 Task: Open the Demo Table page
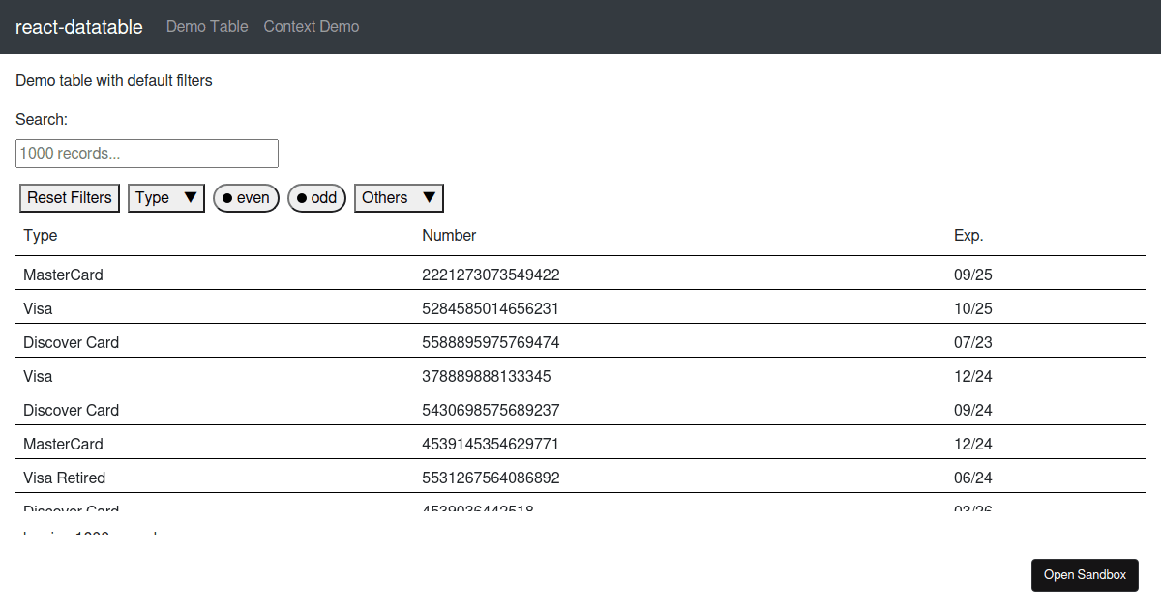pos(207,26)
